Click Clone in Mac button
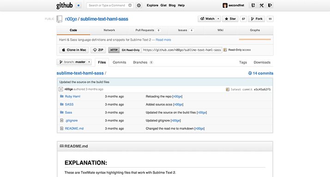 (74, 50)
